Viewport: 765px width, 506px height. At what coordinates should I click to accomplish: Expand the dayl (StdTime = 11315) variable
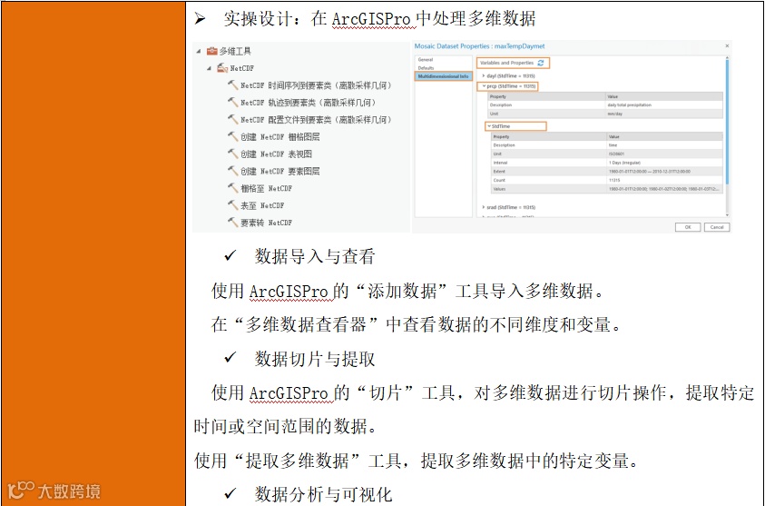tap(483, 76)
